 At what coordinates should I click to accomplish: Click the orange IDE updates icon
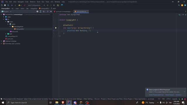point(182,5)
